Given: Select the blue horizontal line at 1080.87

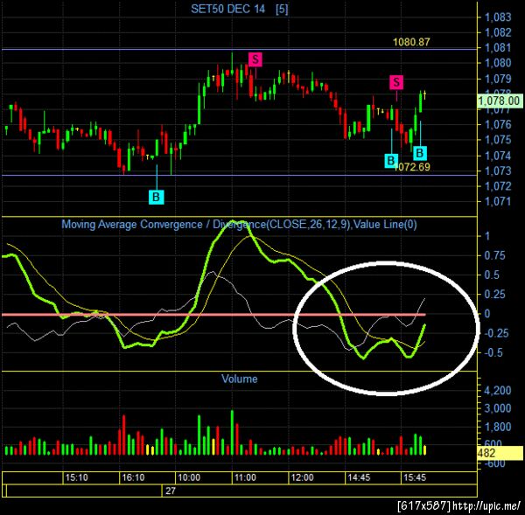Looking at the screenshot, I should tap(239, 50).
